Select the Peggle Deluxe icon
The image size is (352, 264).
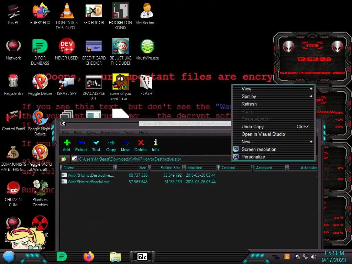(40, 85)
